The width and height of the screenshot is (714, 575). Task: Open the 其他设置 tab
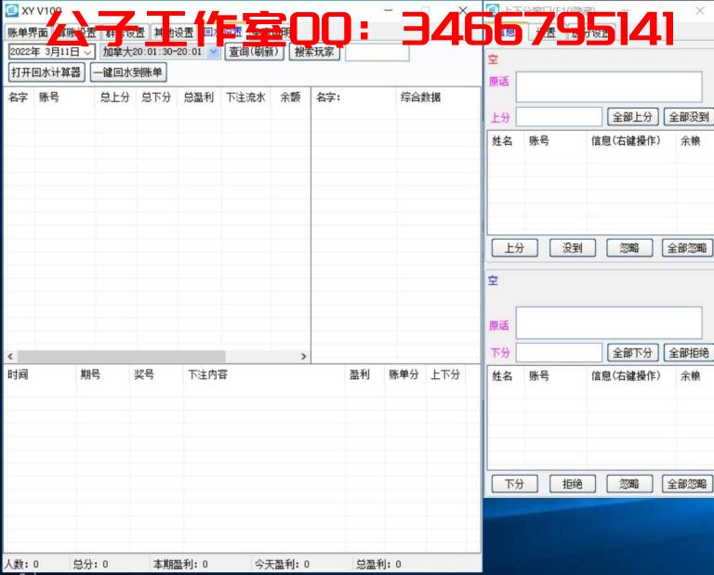174,33
